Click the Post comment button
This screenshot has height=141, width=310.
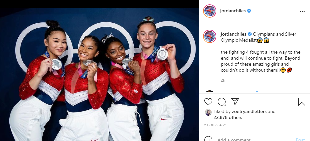[x=301, y=139]
